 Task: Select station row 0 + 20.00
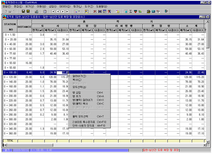click(x=10, y=40)
